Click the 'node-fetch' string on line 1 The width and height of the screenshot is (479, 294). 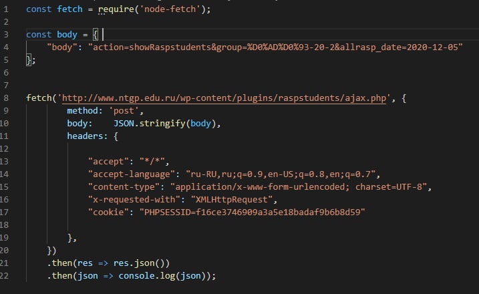point(170,9)
